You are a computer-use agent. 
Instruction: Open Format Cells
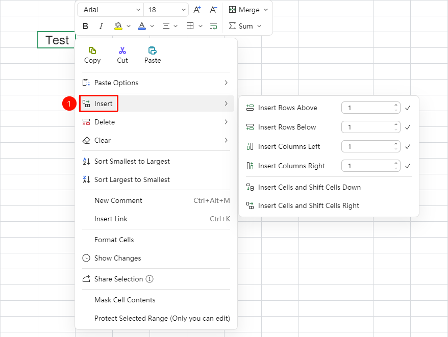tap(156, 240)
